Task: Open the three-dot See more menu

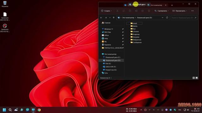Action: pyautogui.click(x=193, y=11)
